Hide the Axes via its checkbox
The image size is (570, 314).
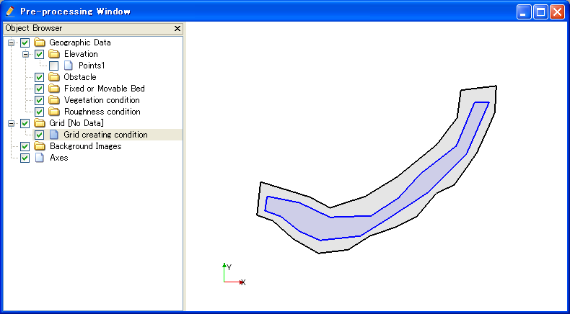coord(25,158)
